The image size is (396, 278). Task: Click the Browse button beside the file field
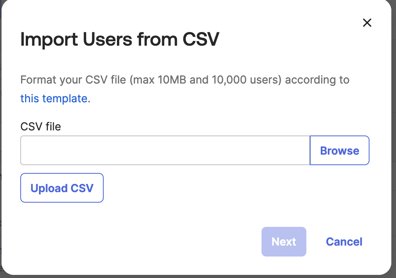[x=339, y=151]
